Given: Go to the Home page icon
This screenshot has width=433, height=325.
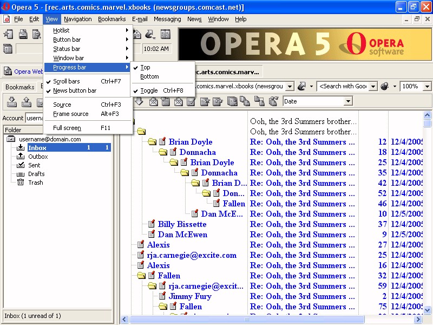Looking at the screenshot, I should pyautogui.click(x=137, y=34).
